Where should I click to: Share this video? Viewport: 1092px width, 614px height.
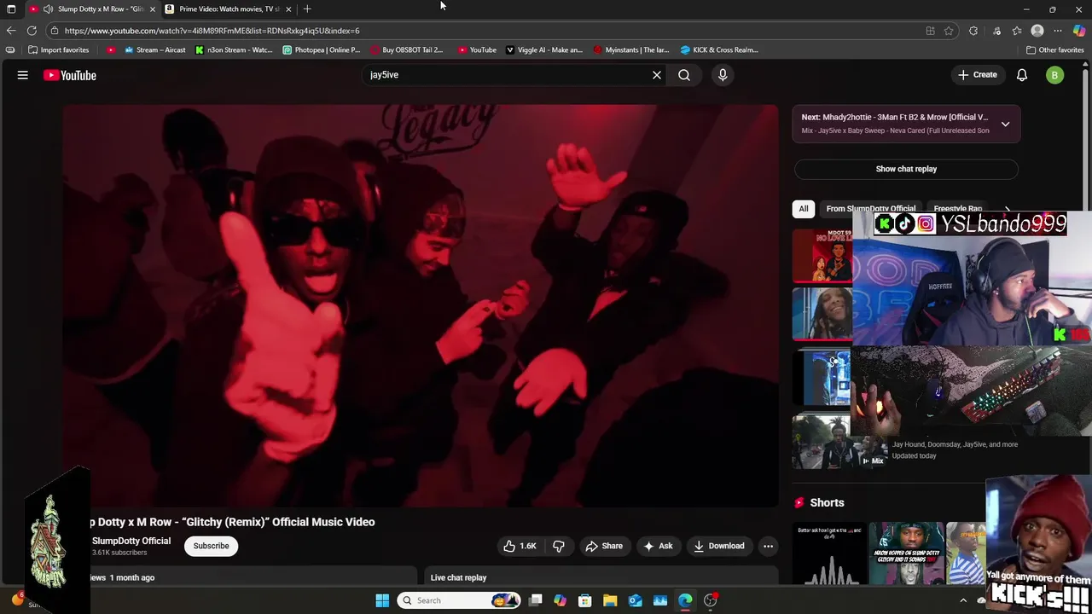point(603,546)
